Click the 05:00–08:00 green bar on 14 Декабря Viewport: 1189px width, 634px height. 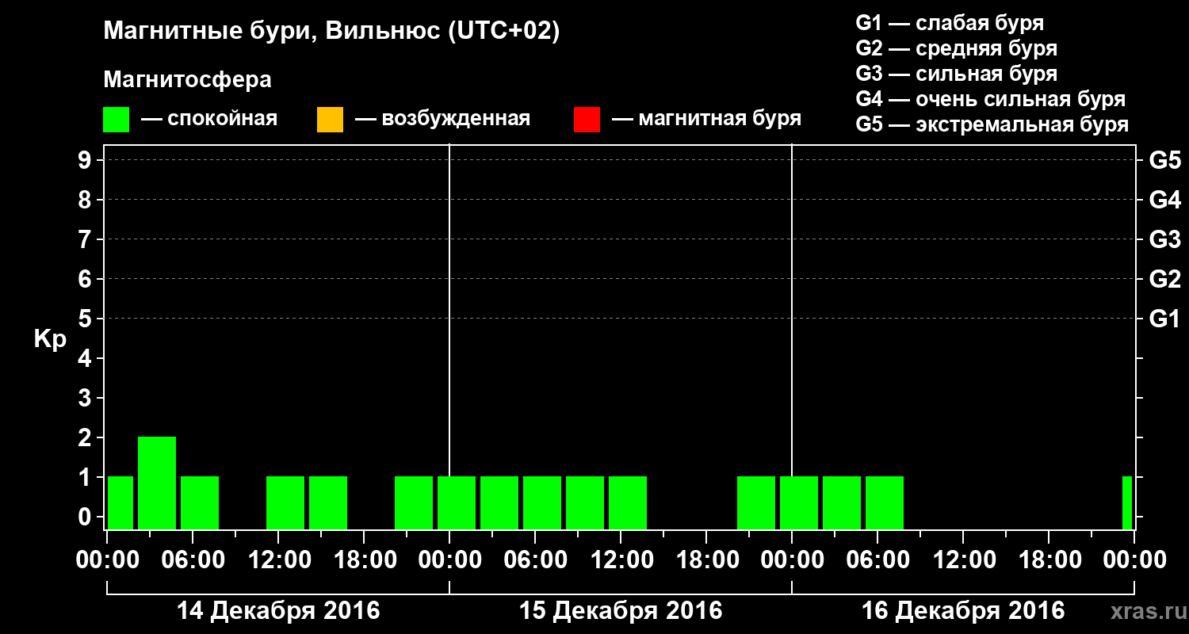pos(200,502)
